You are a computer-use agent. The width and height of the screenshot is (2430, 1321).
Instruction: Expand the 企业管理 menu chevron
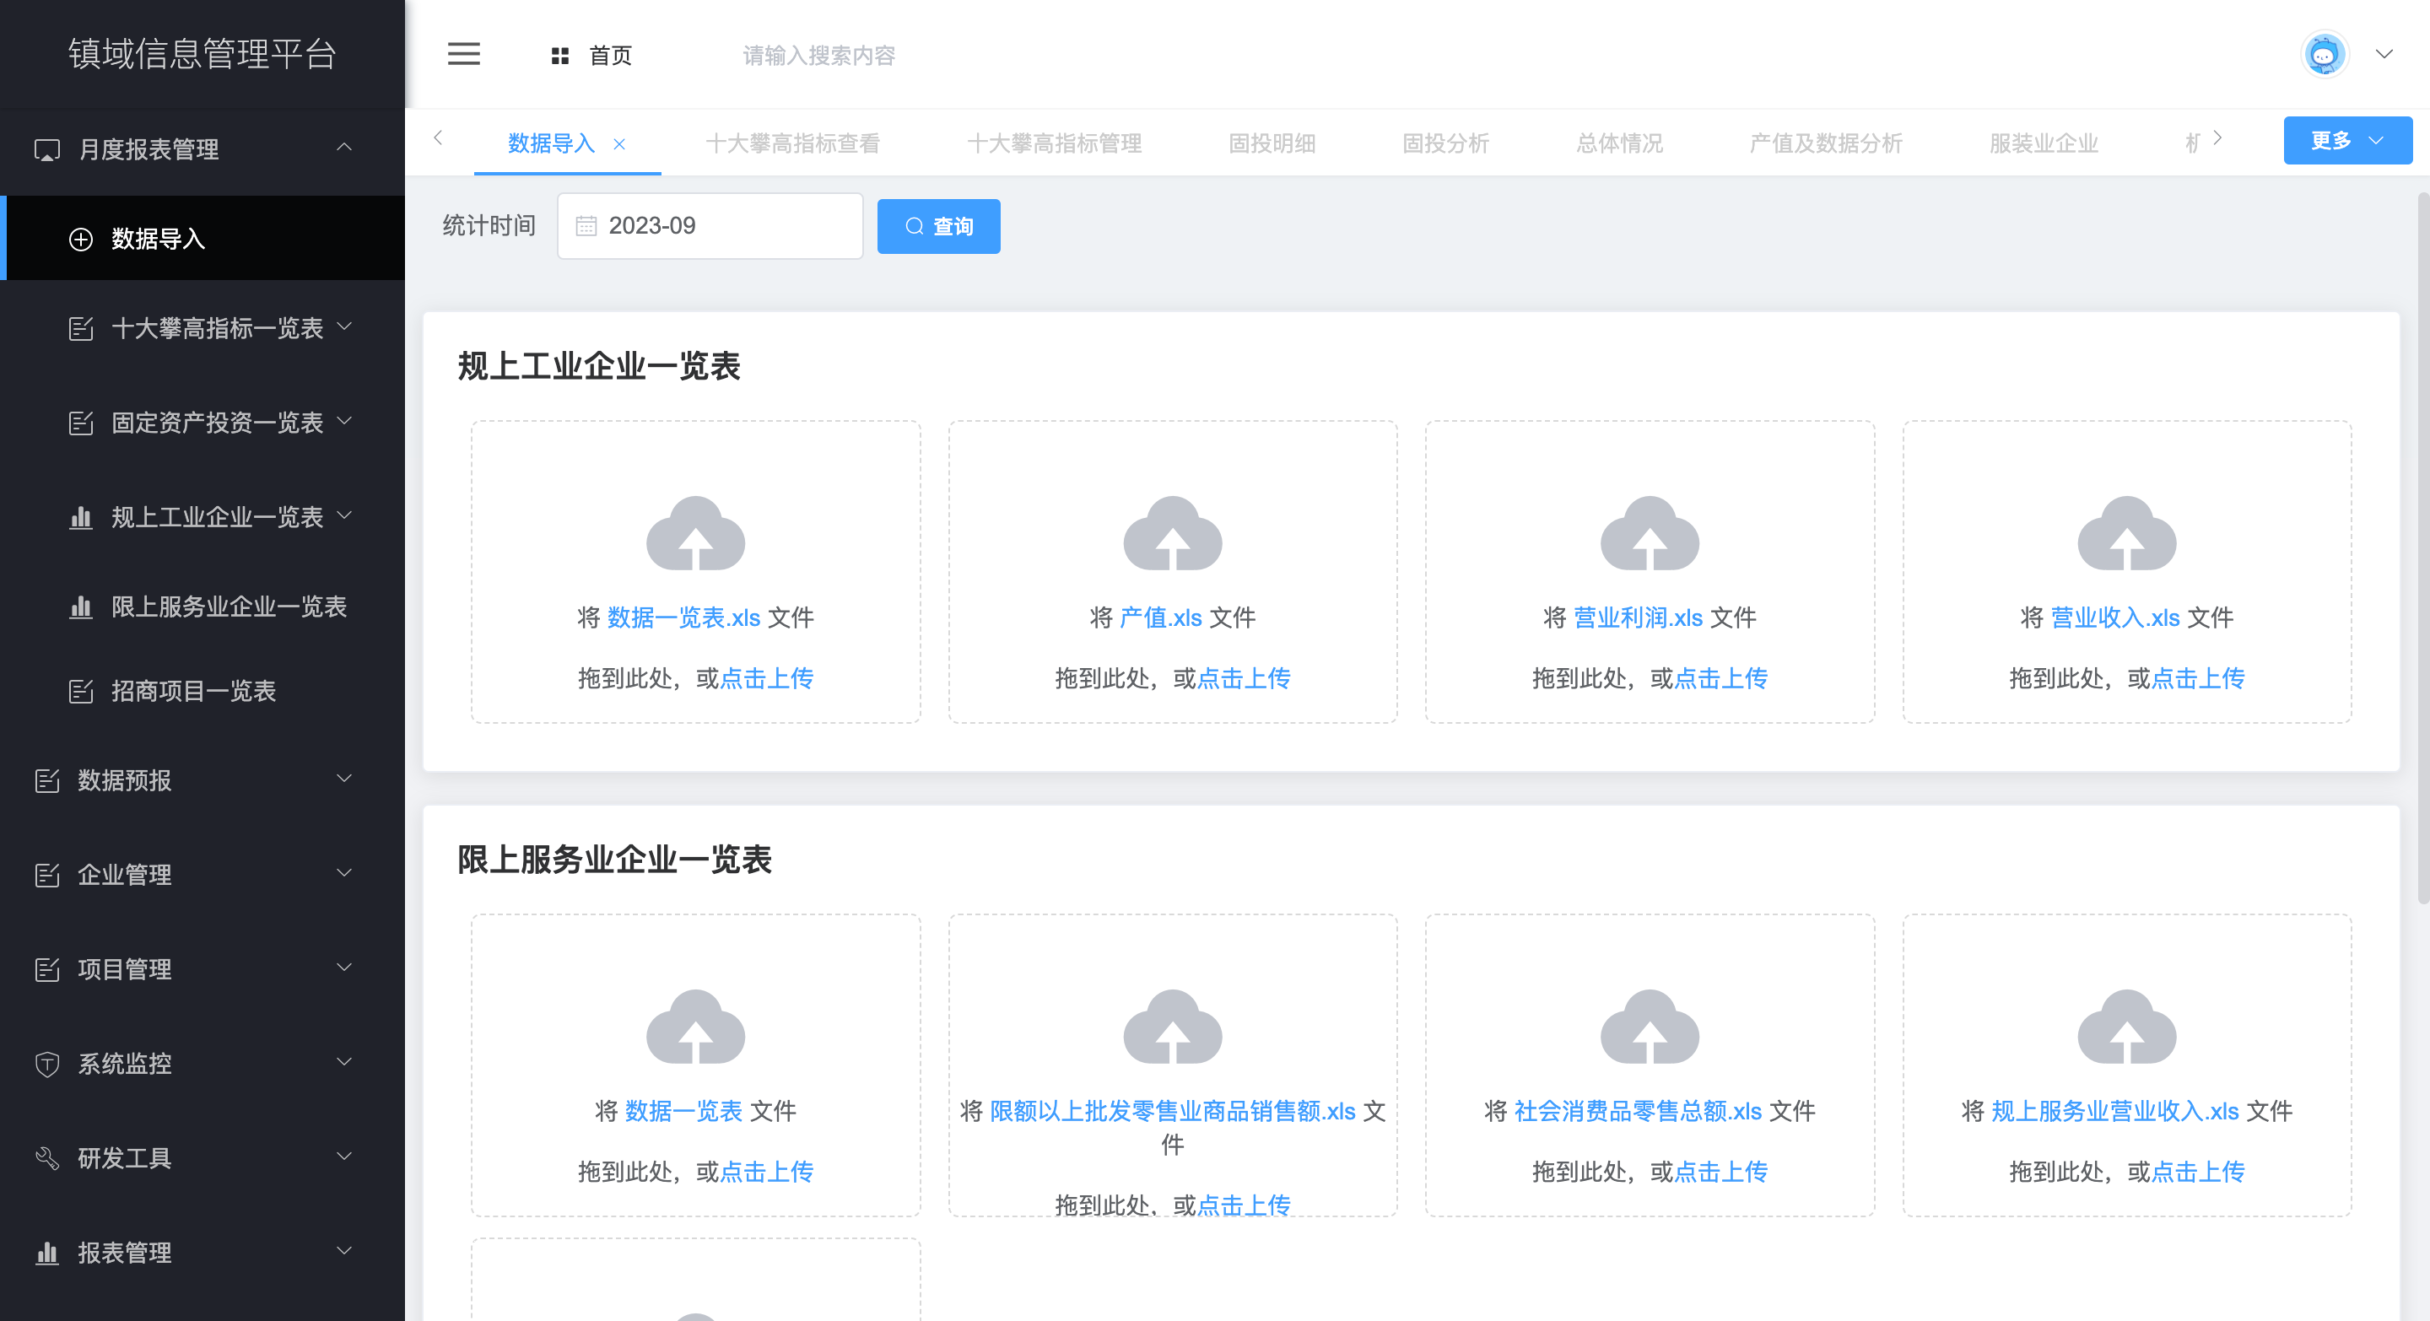pos(344,873)
